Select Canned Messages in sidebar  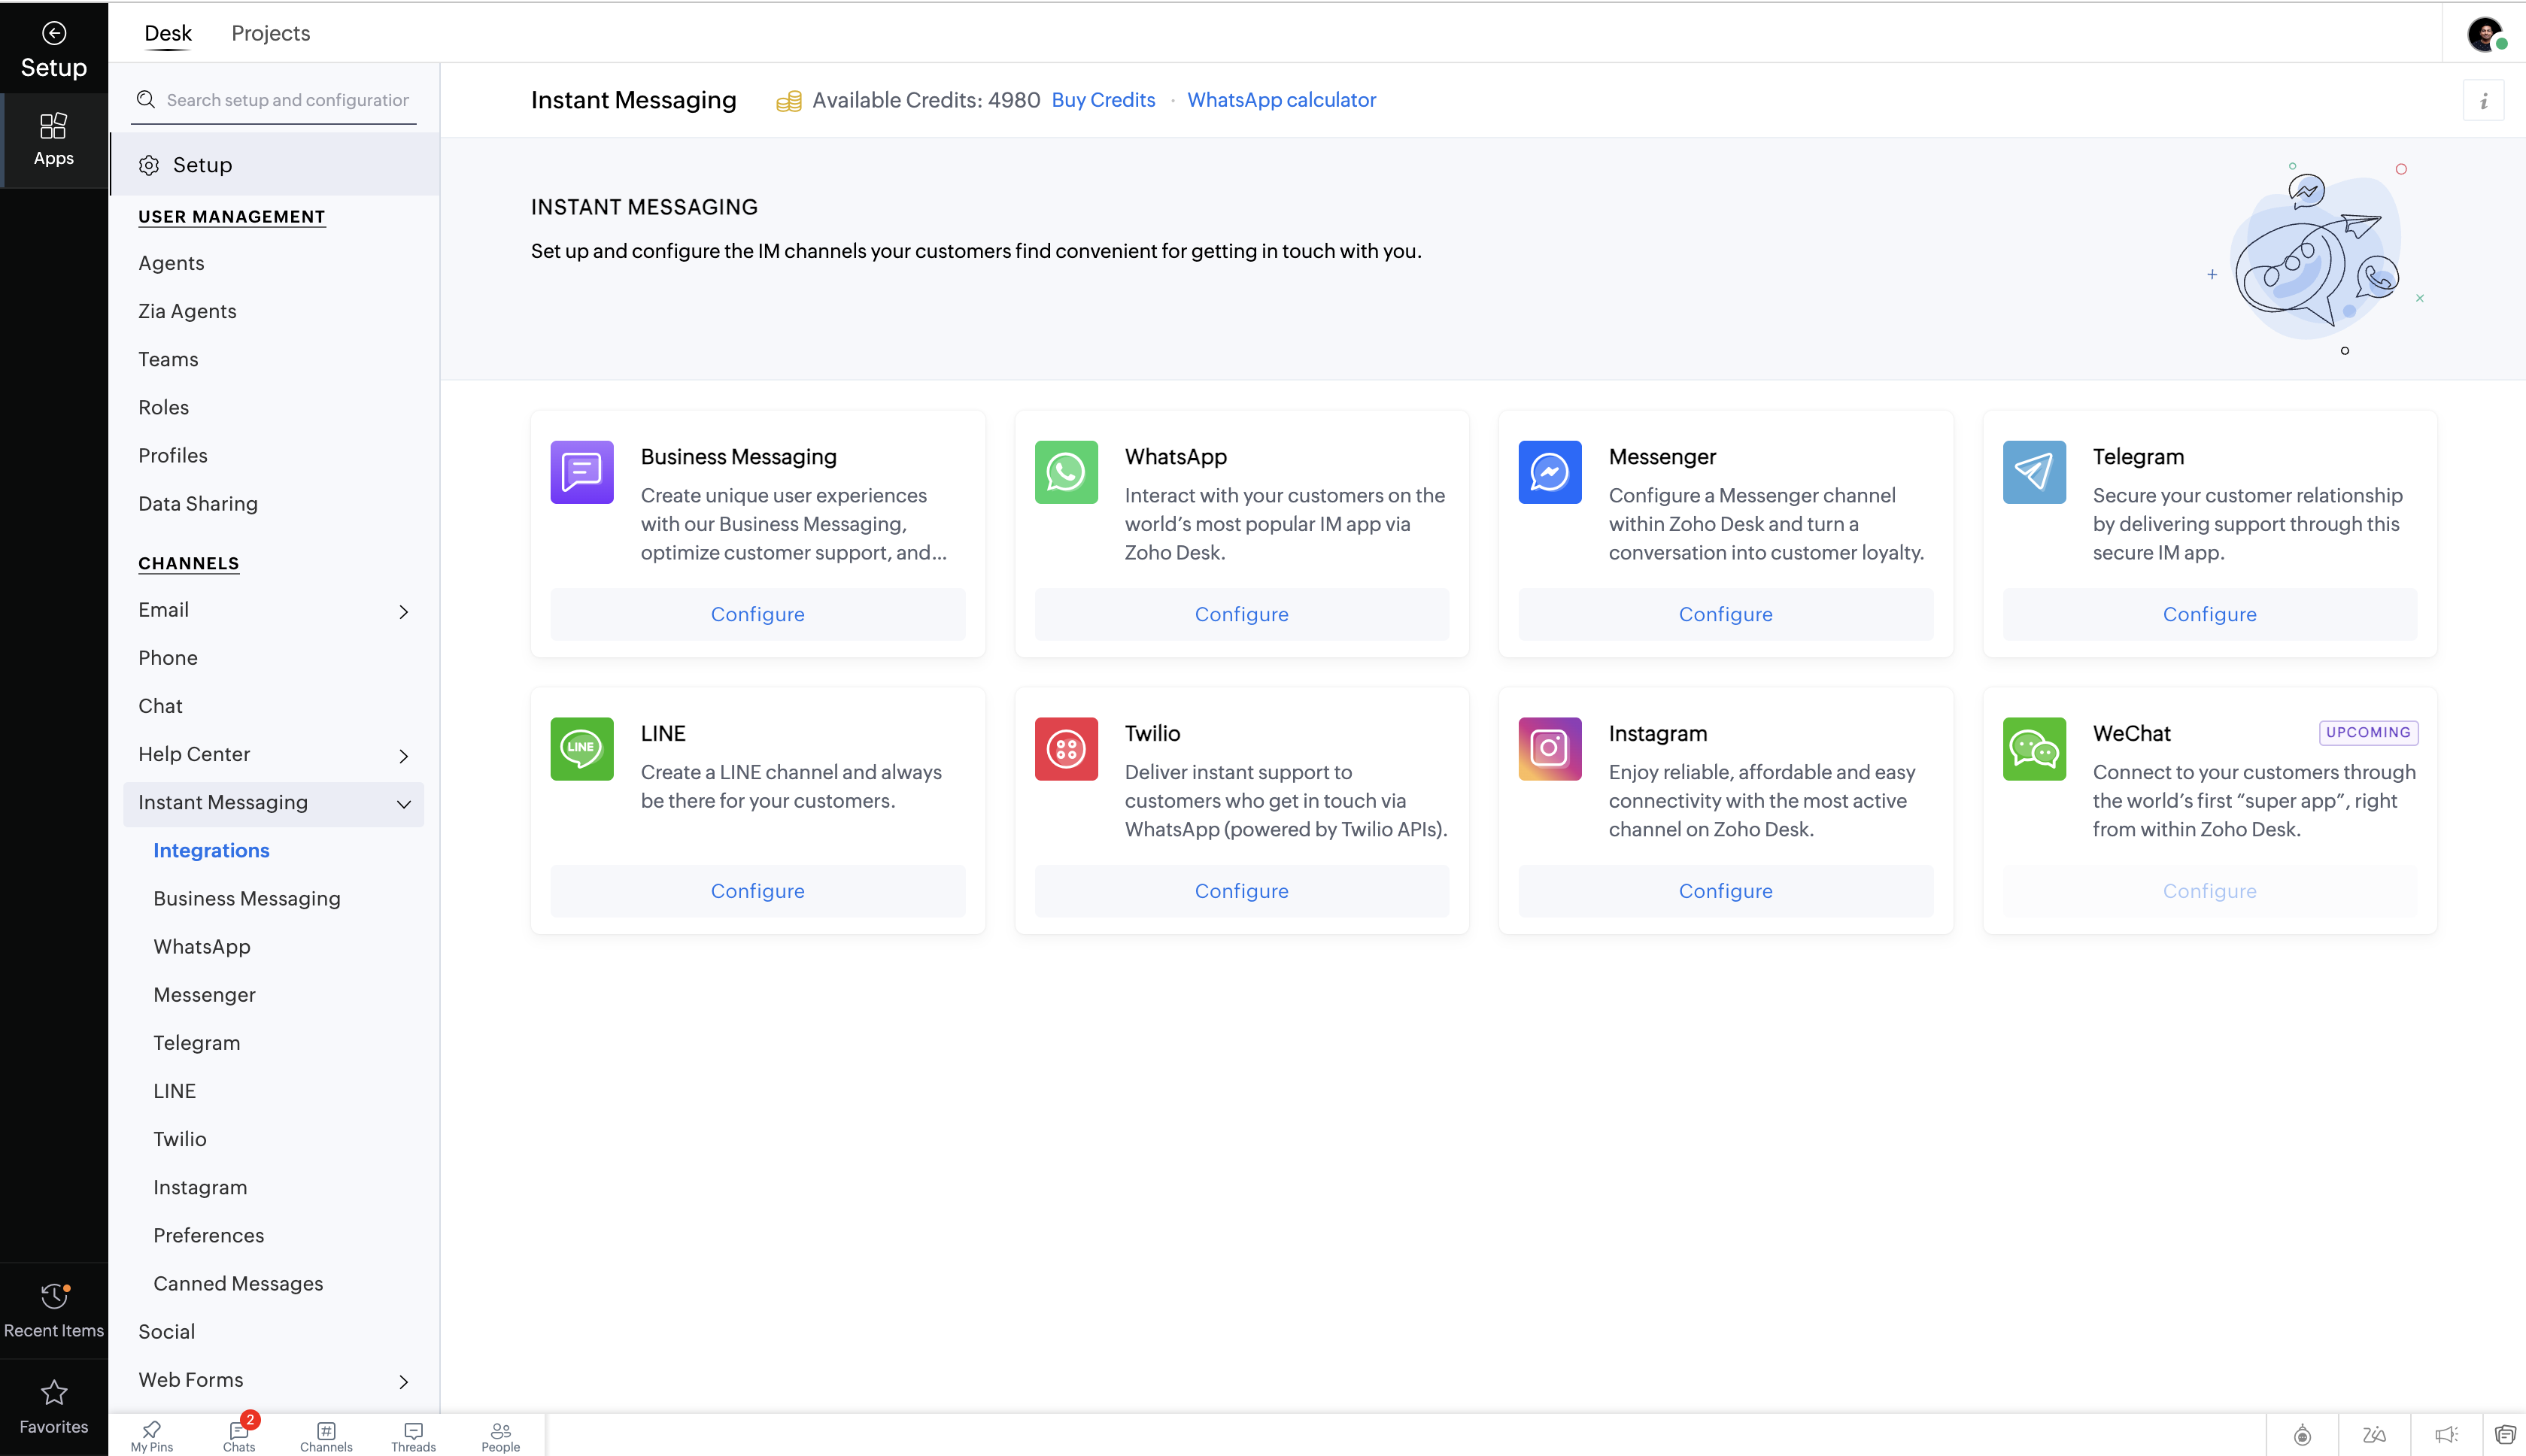(238, 1283)
